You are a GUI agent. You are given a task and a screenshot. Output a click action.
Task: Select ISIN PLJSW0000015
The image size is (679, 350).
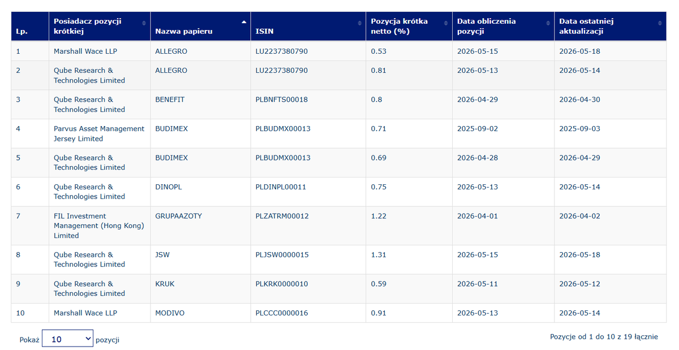click(282, 254)
